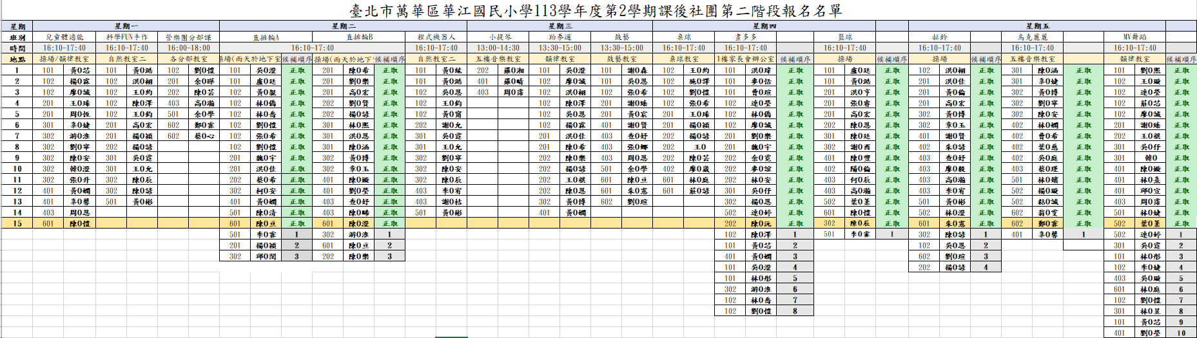Select the 1樓家長會辦公室 location cell
Image resolution: width=1197 pixels, height=338 pixels.
pyautogui.click(x=746, y=59)
